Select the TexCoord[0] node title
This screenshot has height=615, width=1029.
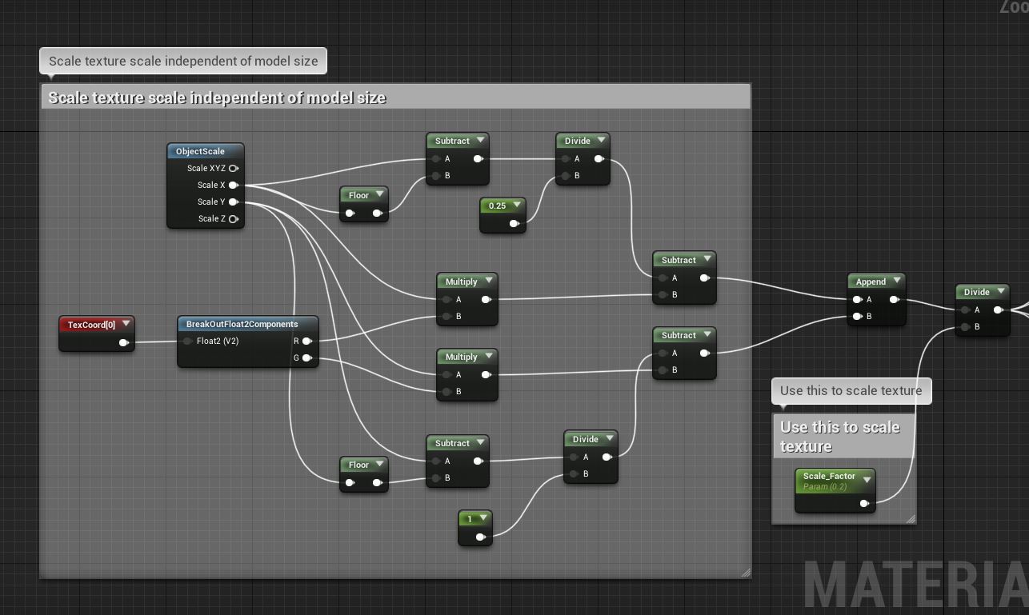(91, 325)
